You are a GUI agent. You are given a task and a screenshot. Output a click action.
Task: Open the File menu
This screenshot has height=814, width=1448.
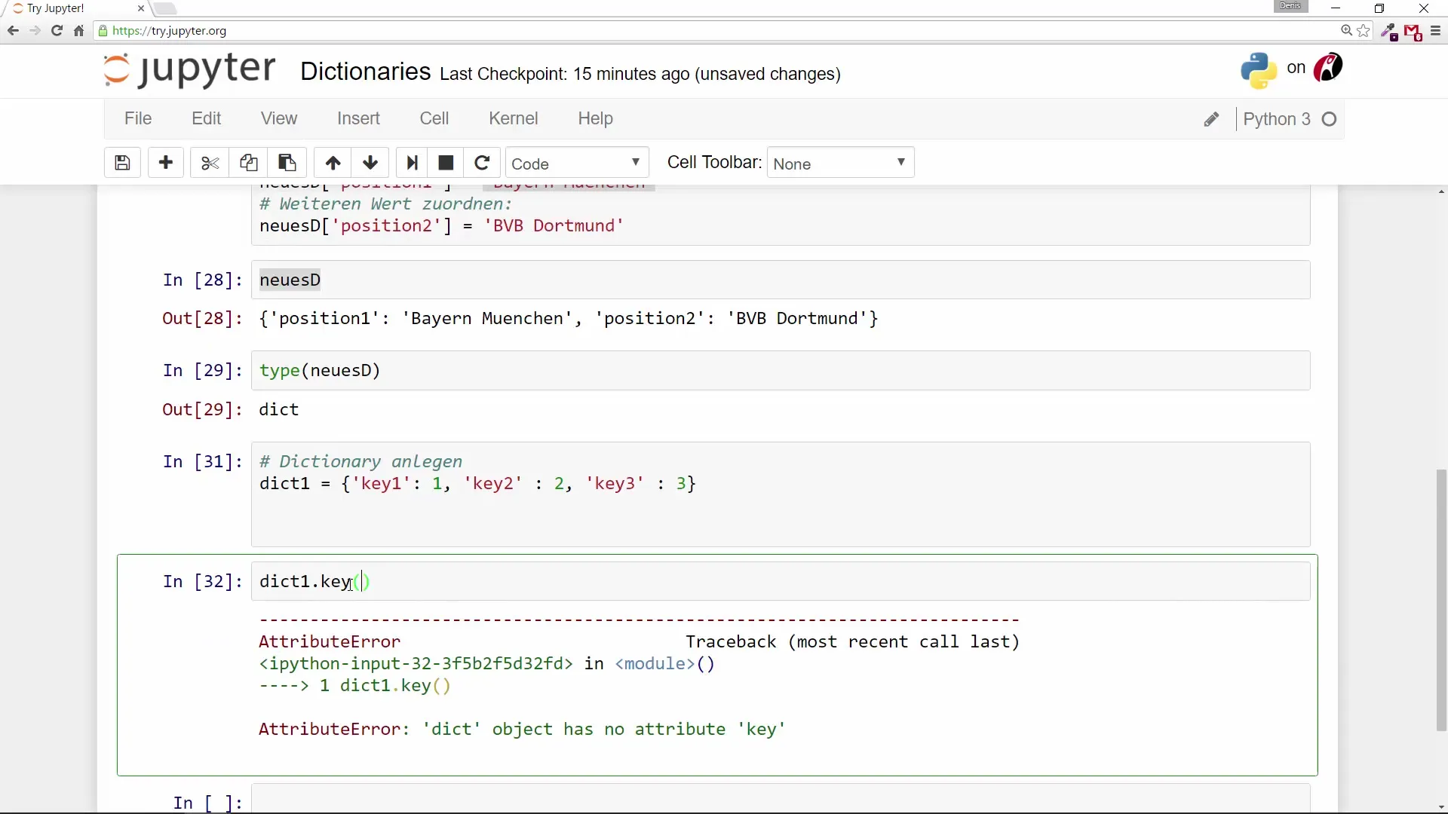pos(138,118)
